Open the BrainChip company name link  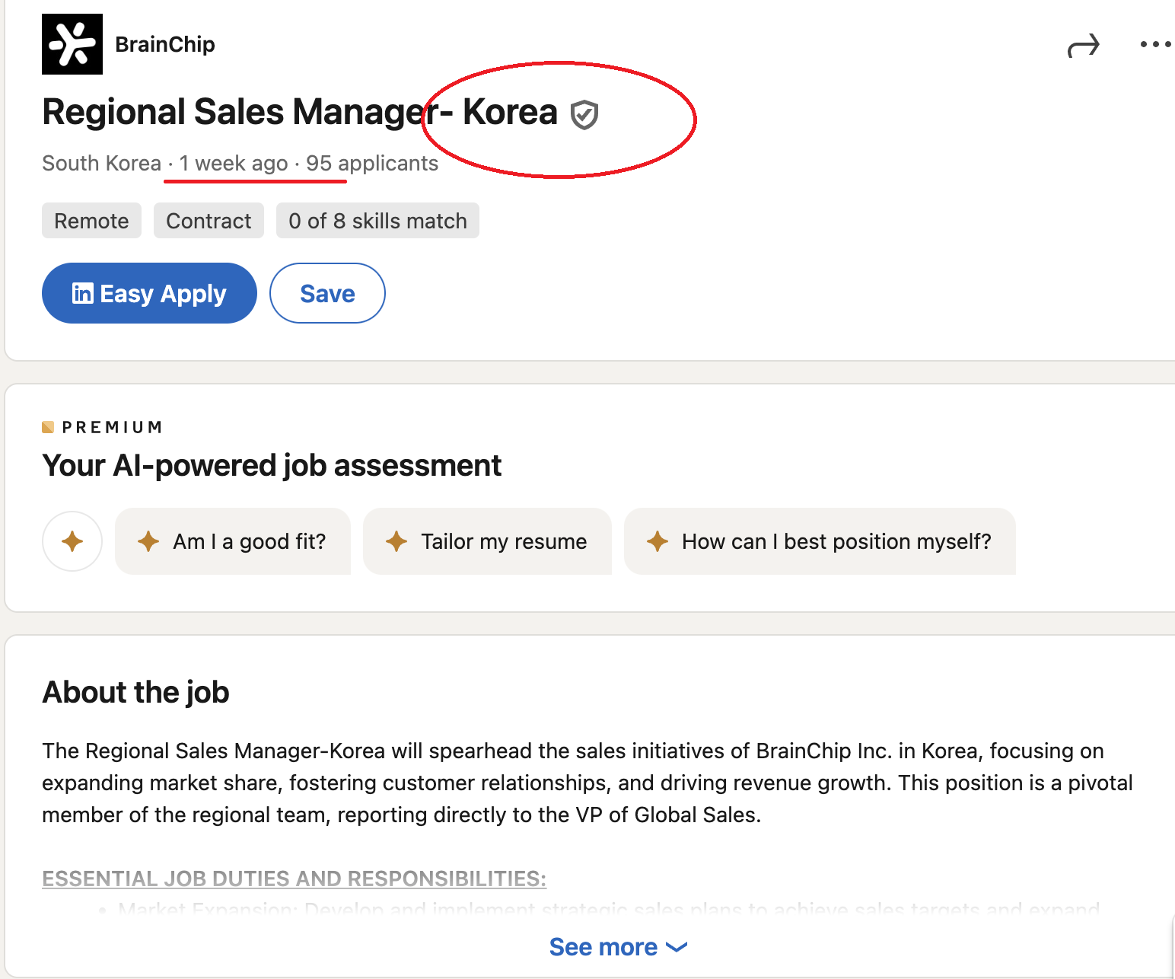point(165,44)
